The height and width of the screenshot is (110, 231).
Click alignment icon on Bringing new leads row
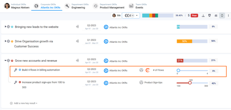(x=77, y=27)
